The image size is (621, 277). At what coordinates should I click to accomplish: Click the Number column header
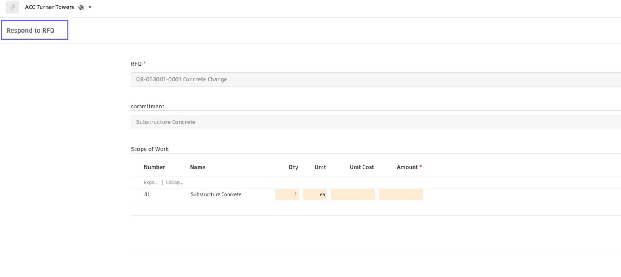click(154, 167)
